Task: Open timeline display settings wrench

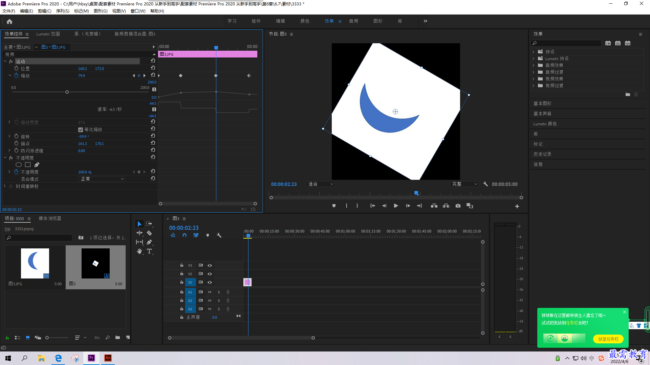Action: click(219, 235)
